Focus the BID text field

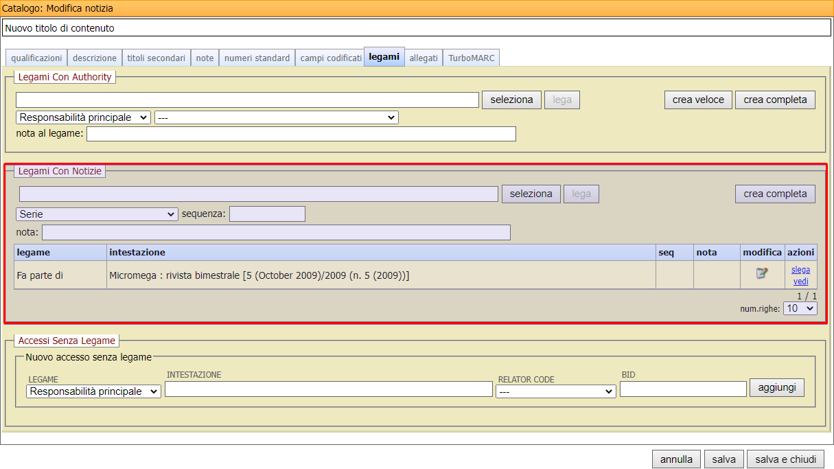pyautogui.click(x=682, y=389)
